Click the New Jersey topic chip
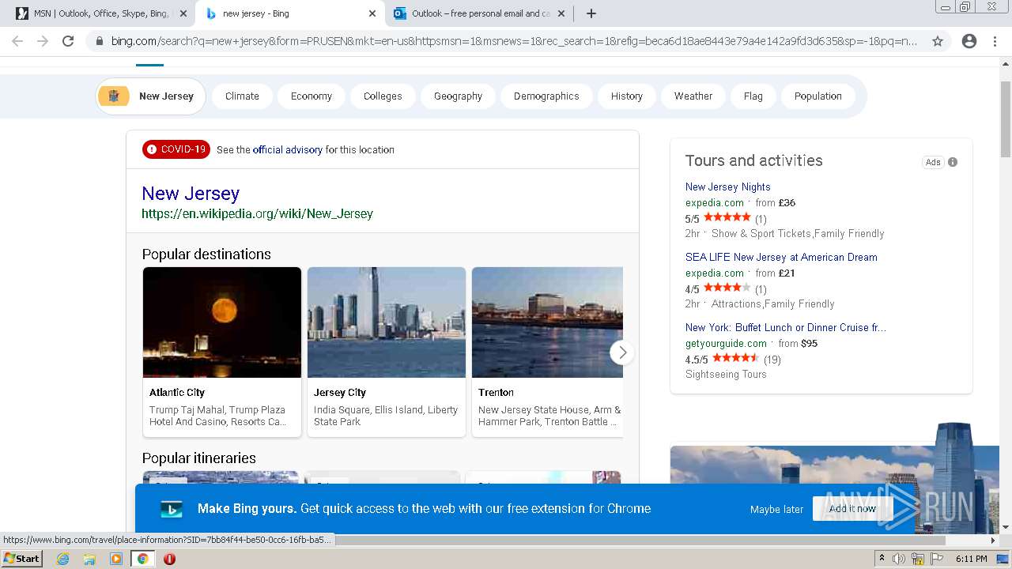Screen dimensions: 1012x569 151,96
